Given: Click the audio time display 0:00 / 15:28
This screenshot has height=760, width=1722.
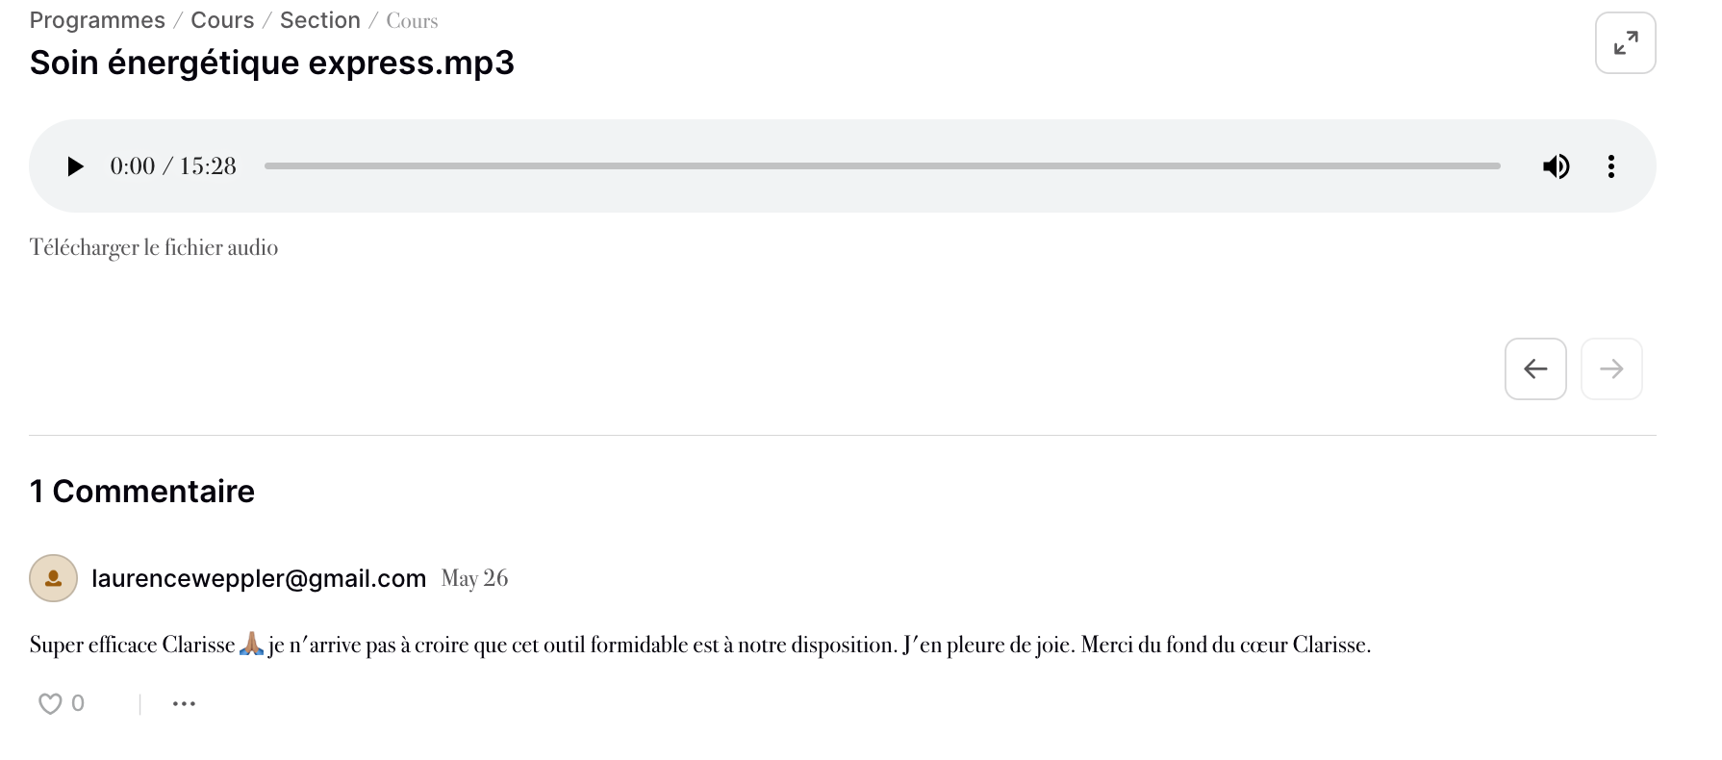Looking at the screenshot, I should click(173, 166).
